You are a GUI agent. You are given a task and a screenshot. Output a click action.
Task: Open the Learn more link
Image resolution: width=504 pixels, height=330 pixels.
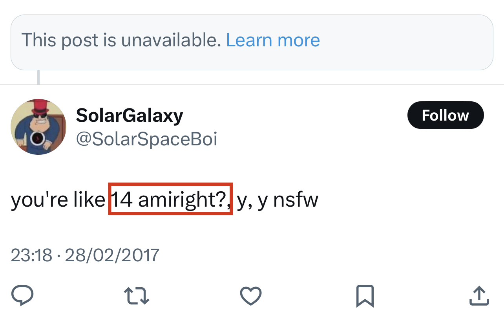point(273,40)
